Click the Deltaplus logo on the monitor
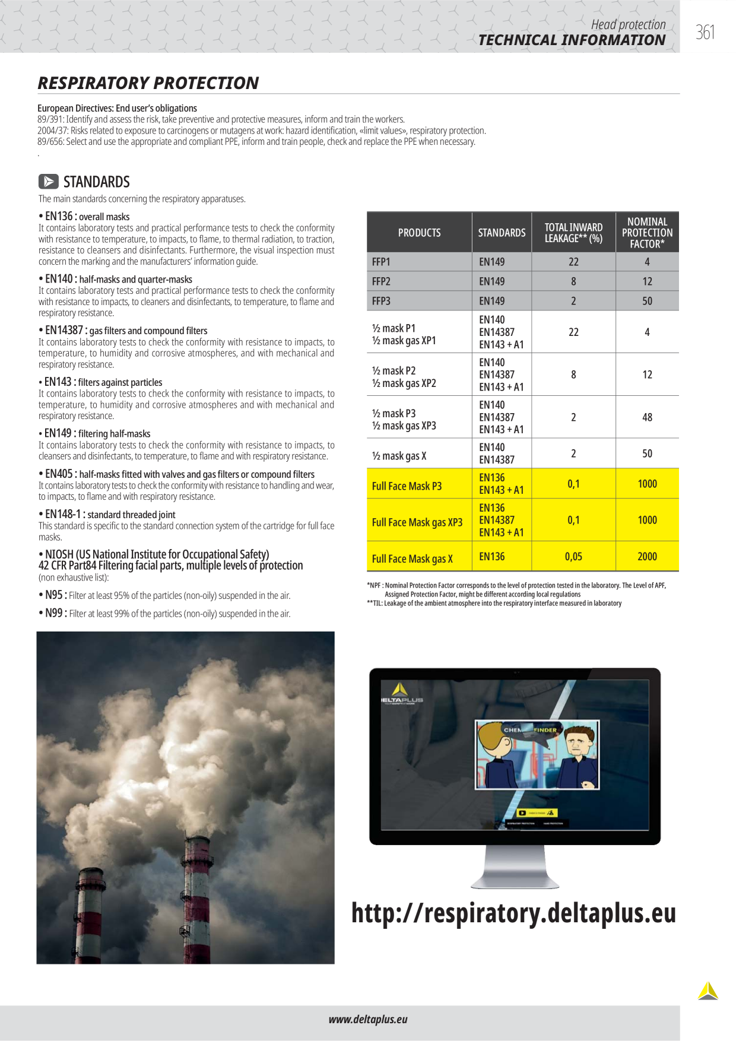 pyautogui.click(x=401, y=693)
